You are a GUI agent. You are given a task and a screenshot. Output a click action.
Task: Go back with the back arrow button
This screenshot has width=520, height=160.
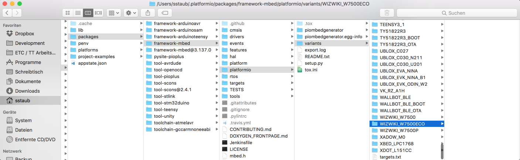[x=7, y=13]
